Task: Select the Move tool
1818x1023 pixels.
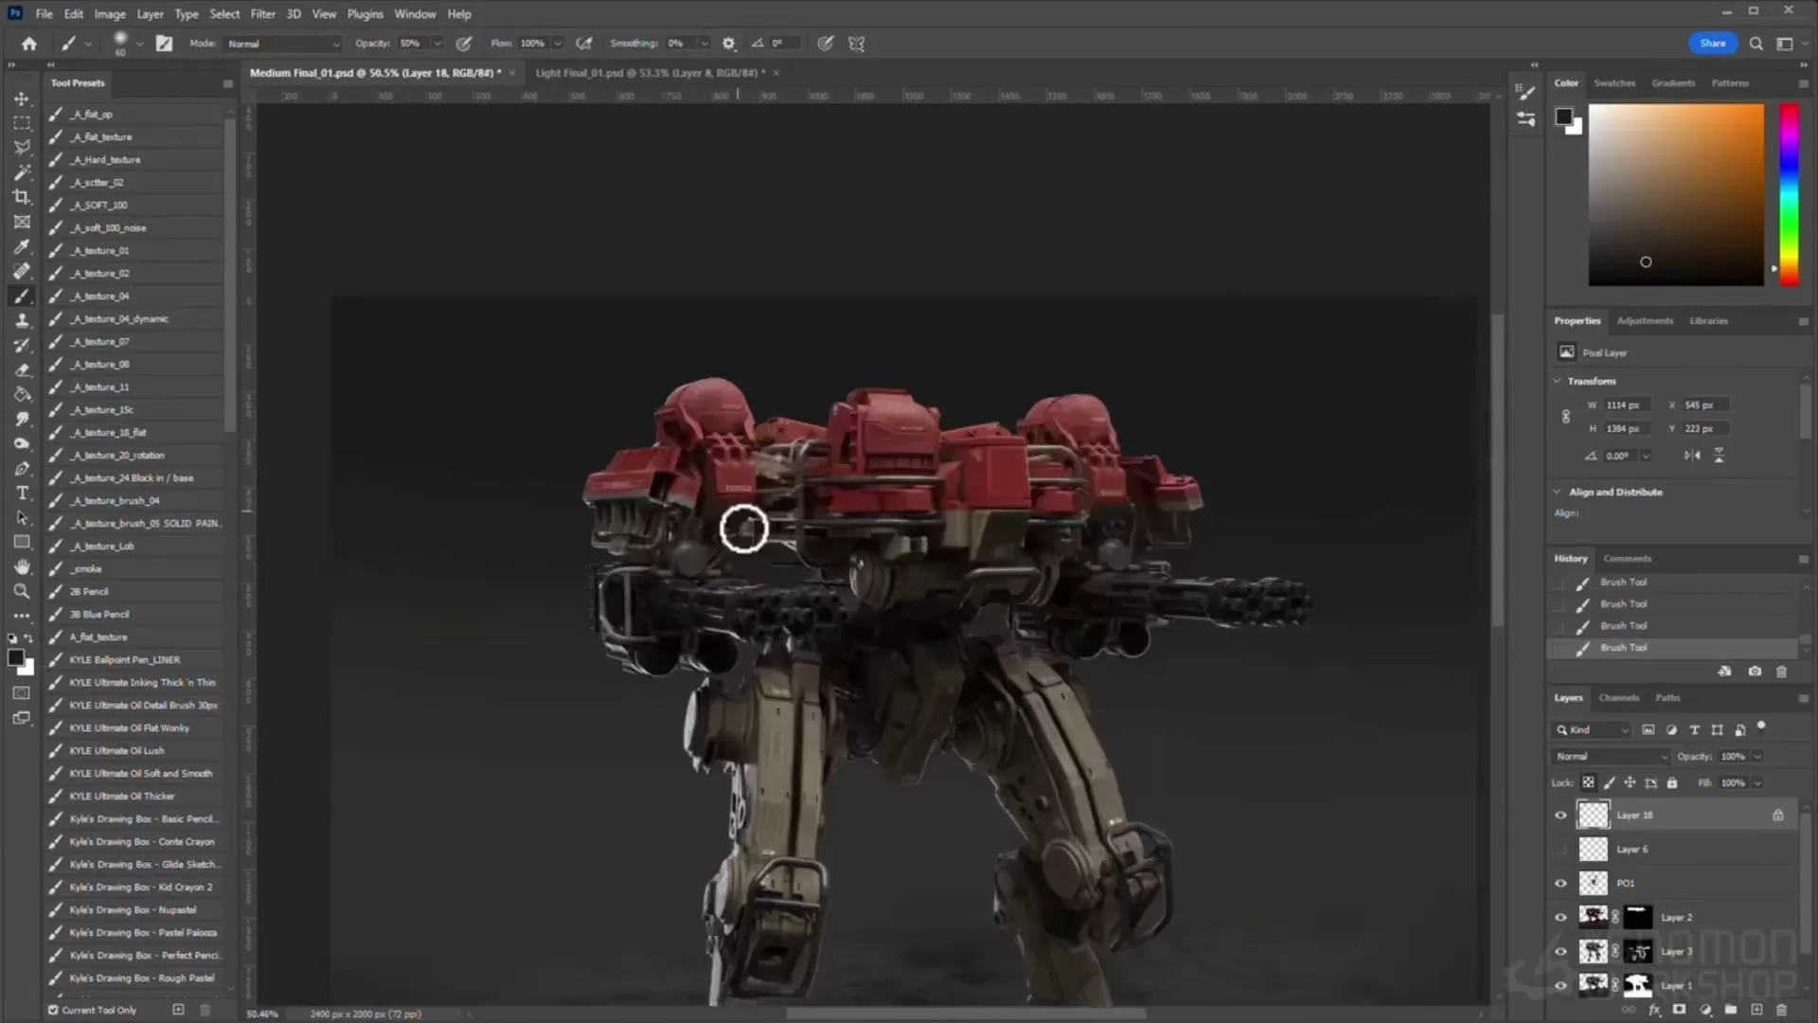Action: [21, 99]
